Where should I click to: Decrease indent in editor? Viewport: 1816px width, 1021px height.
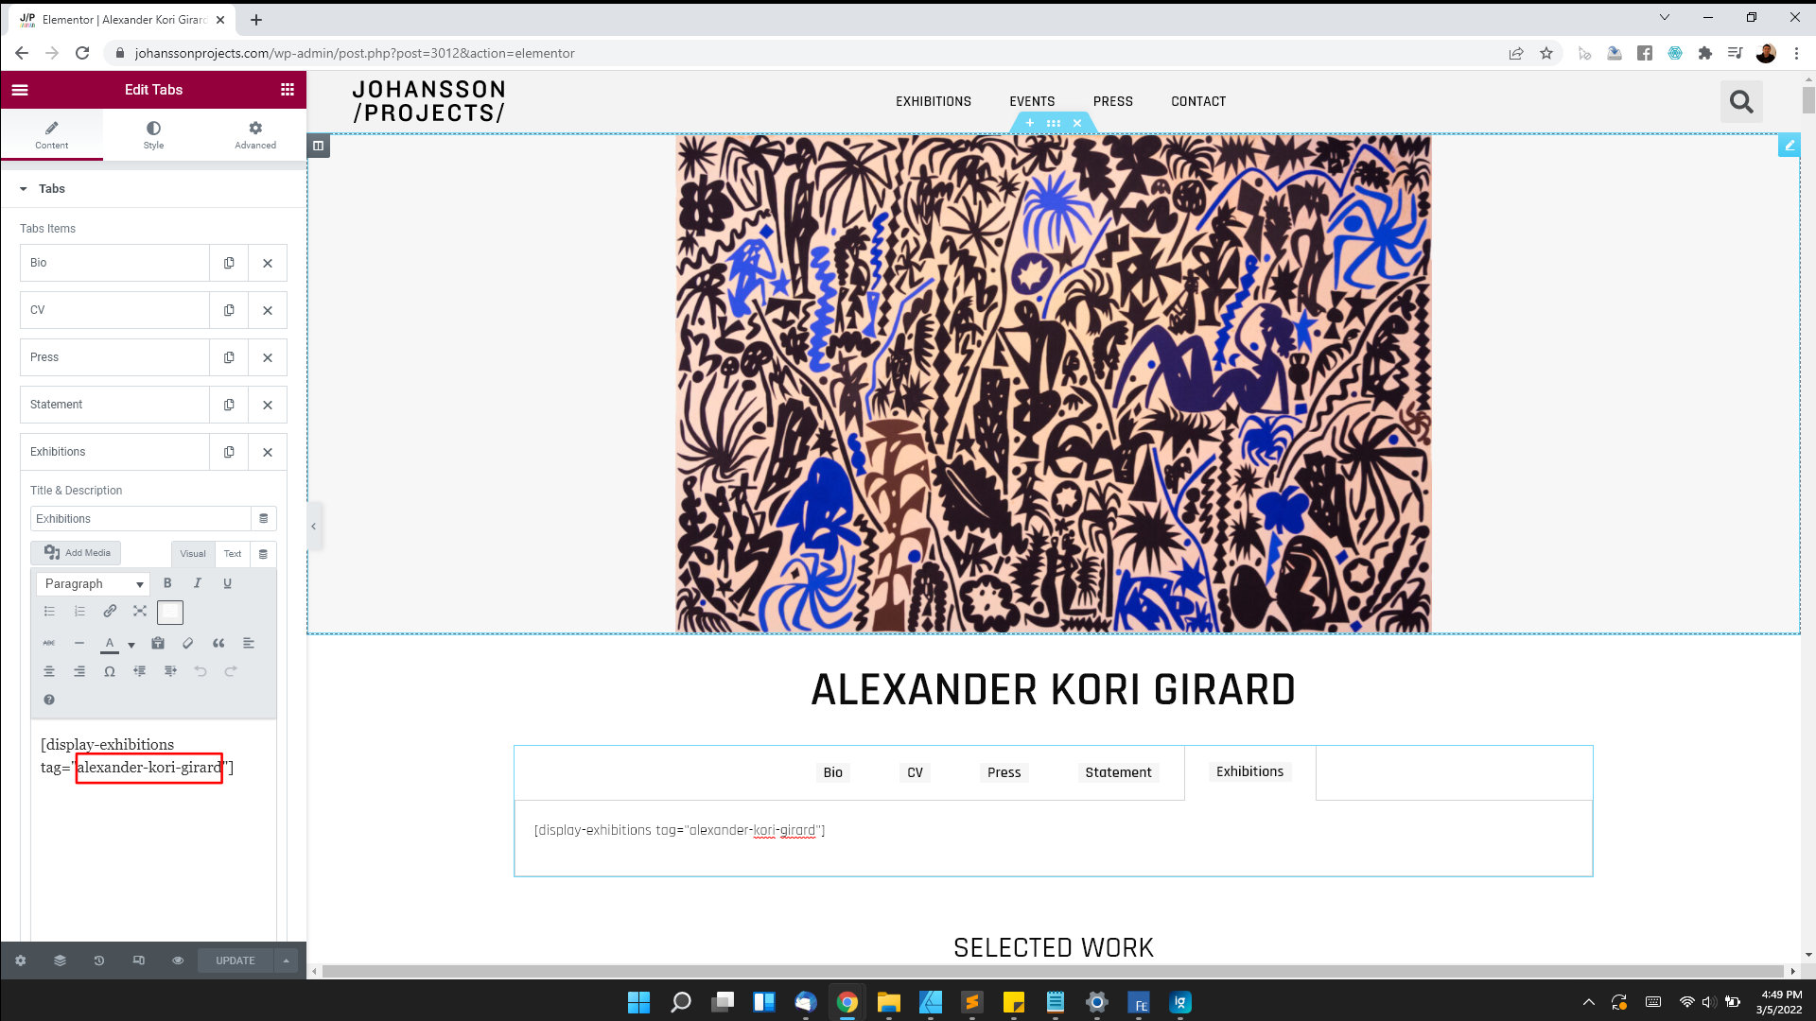pos(140,671)
